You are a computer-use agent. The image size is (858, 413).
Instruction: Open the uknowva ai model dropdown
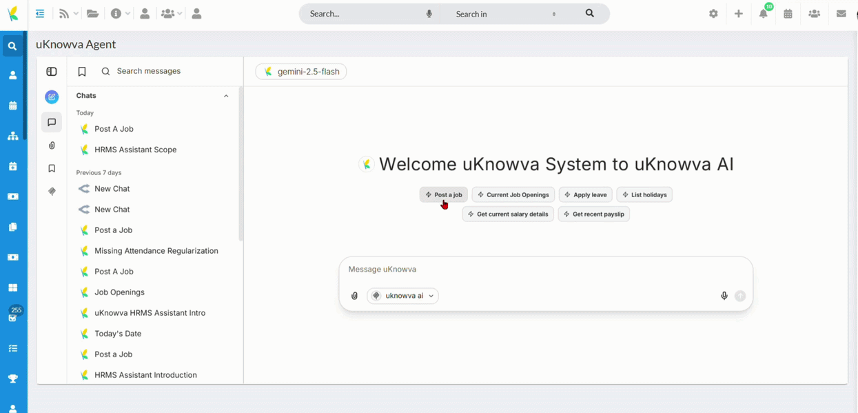[403, 296]
